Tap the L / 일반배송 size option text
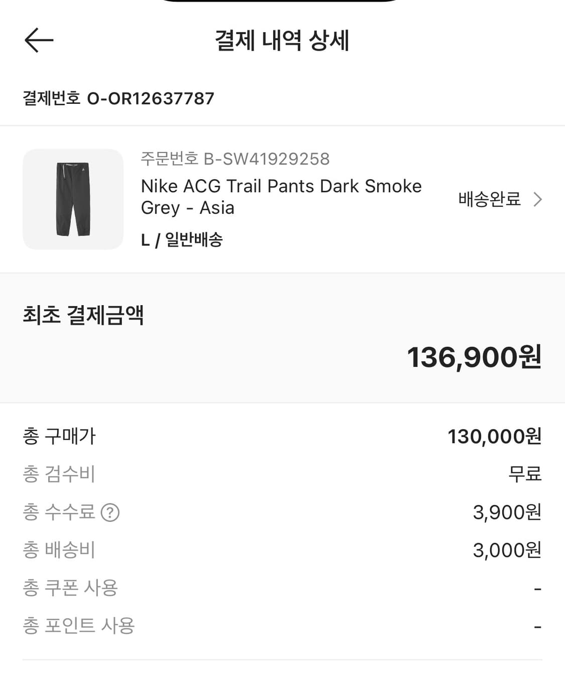565x680 pixels. pyautogui.click(x=182, y=240)
